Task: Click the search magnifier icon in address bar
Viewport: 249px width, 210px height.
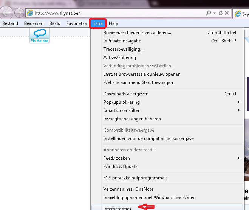Action: click(x=208, y=13)
